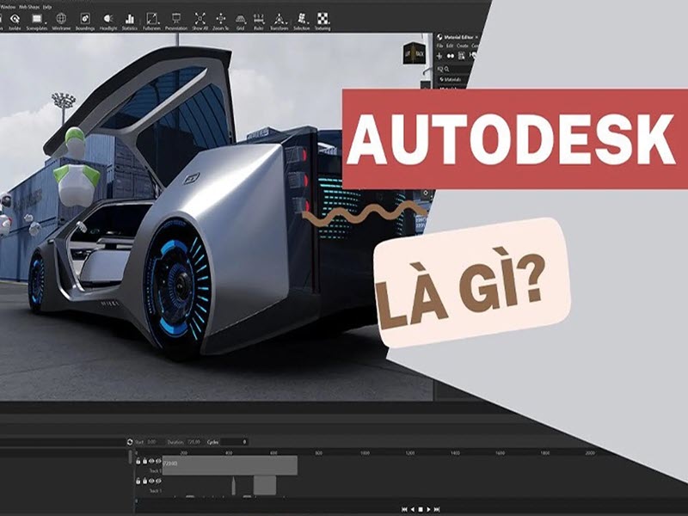Click the plus icon in Material Editor
Image resolution: width=688 pixels, height=516 pixels.
439,56
